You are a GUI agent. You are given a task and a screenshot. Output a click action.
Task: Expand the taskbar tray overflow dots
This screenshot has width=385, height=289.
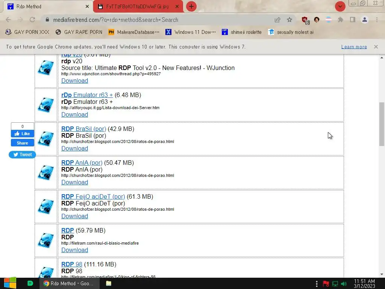317,284
